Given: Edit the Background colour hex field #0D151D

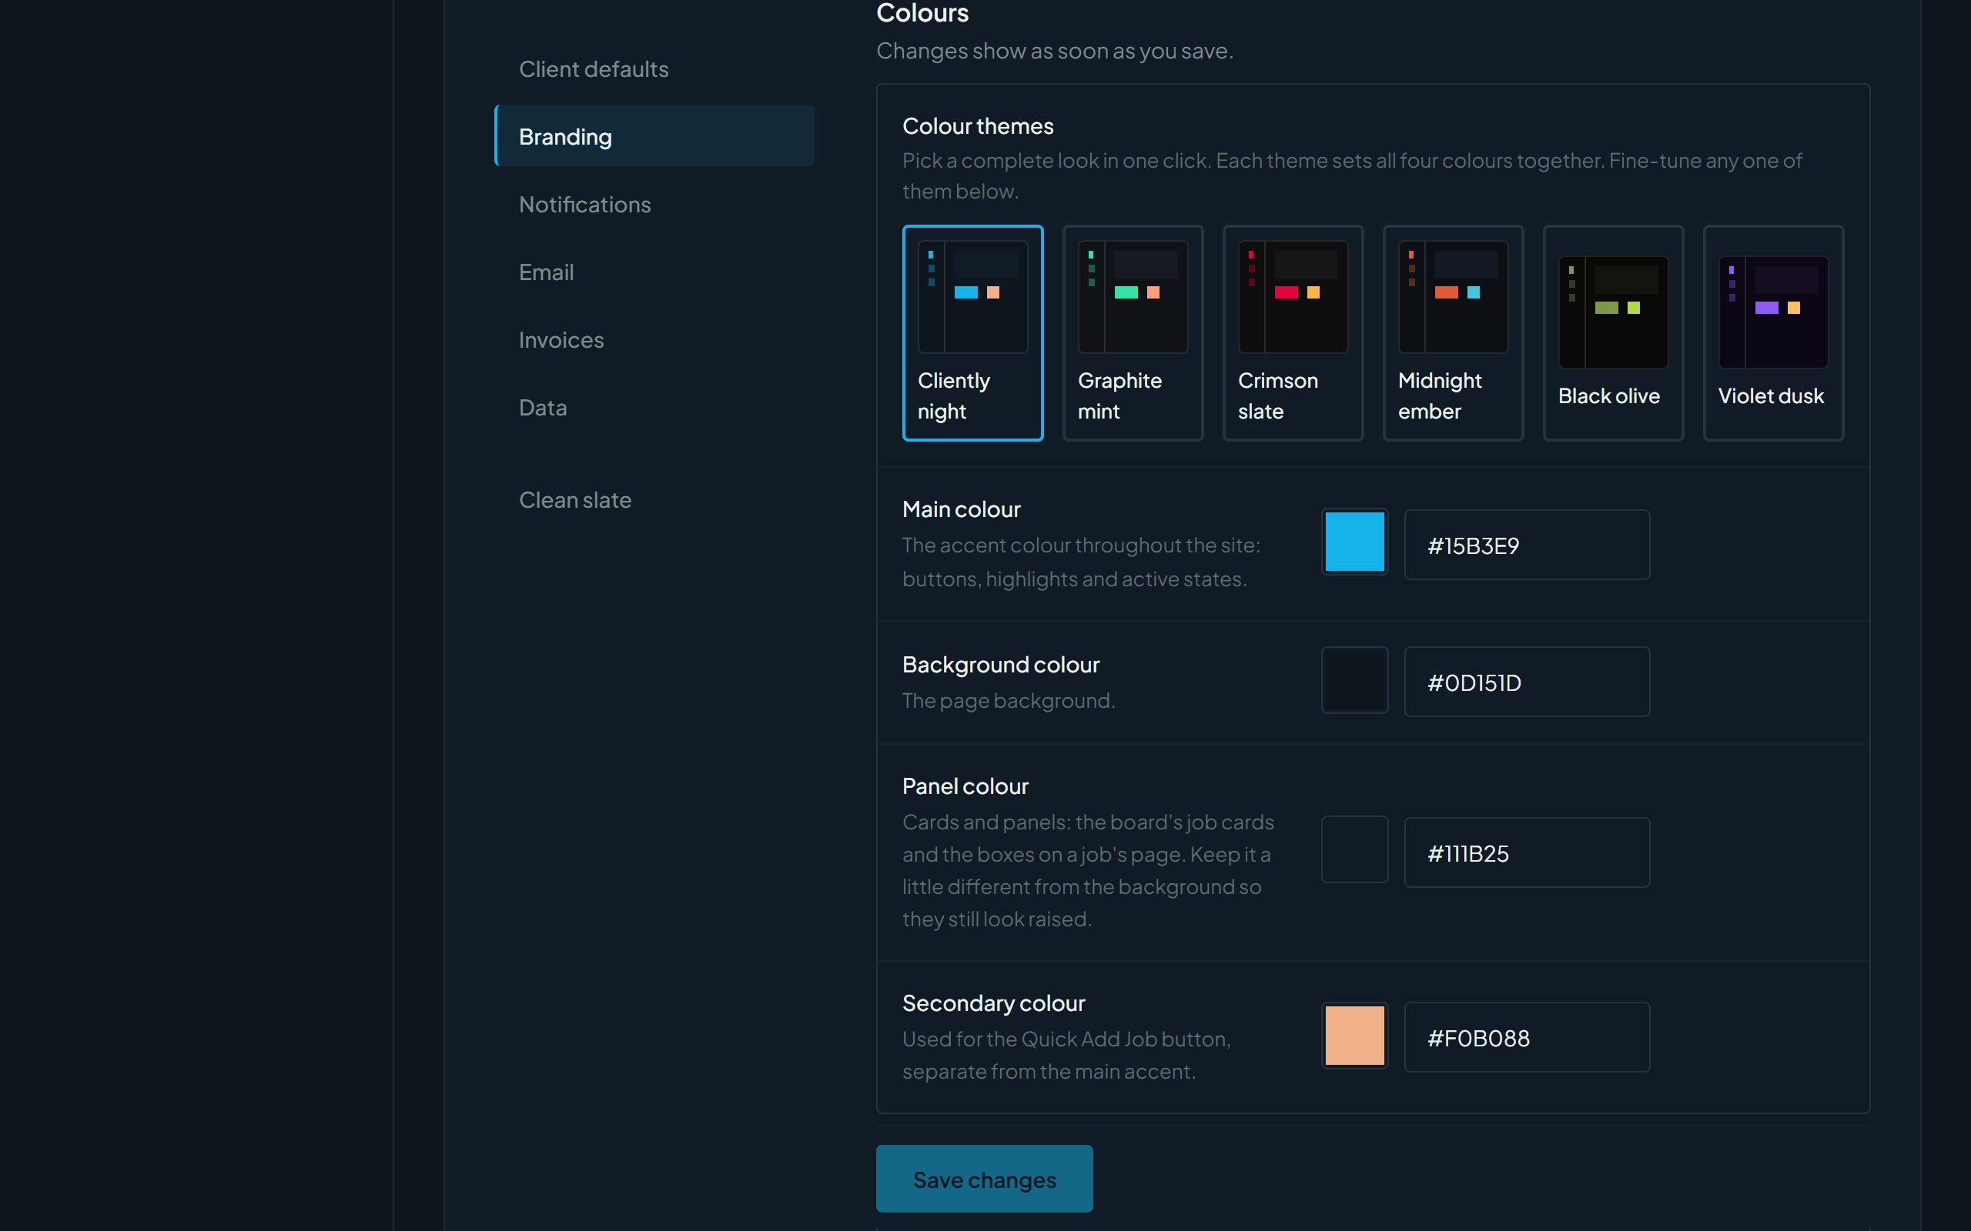Looking at the screenshot, I should coord(1527,682).
